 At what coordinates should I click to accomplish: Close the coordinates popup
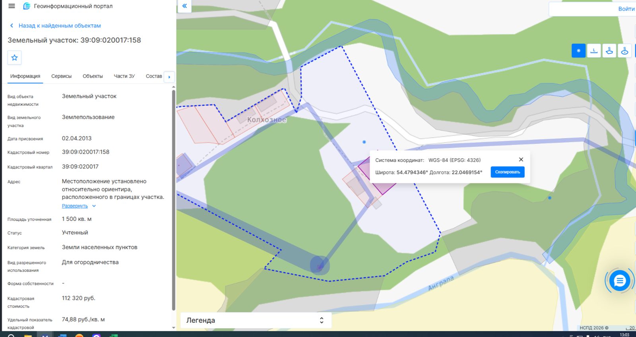pos(521,160)
